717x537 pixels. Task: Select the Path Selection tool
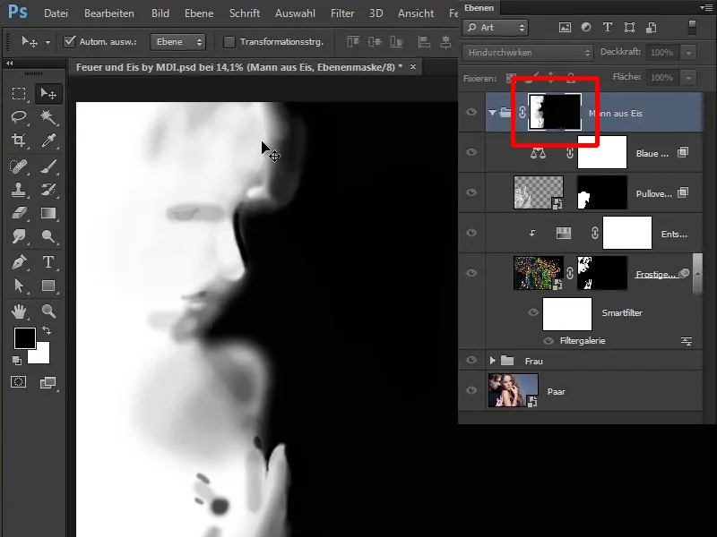coord(19,286)
